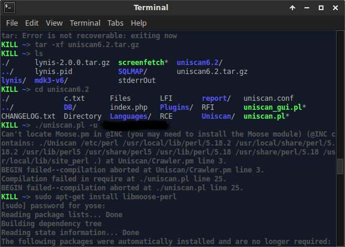Click the 'Building dependency tree' line
This screenshot has height=247, width=345.
[51, 224]
